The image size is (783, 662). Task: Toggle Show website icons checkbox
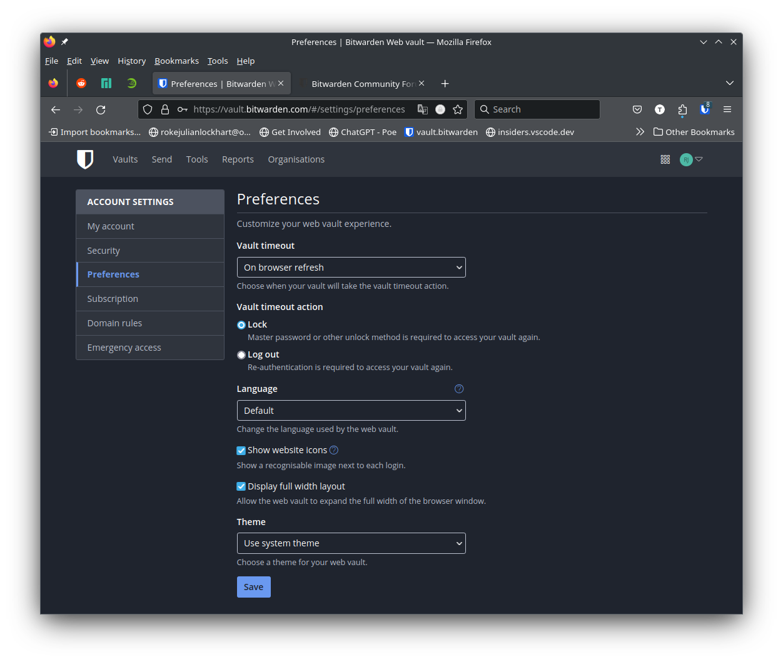point(241,451)
